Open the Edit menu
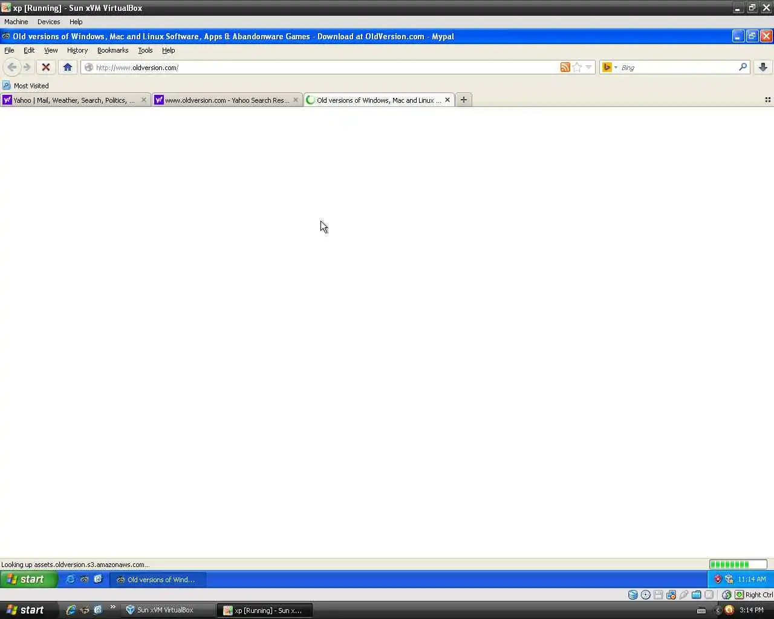This screenshot has height=619, width=774. tap(29, 50)
